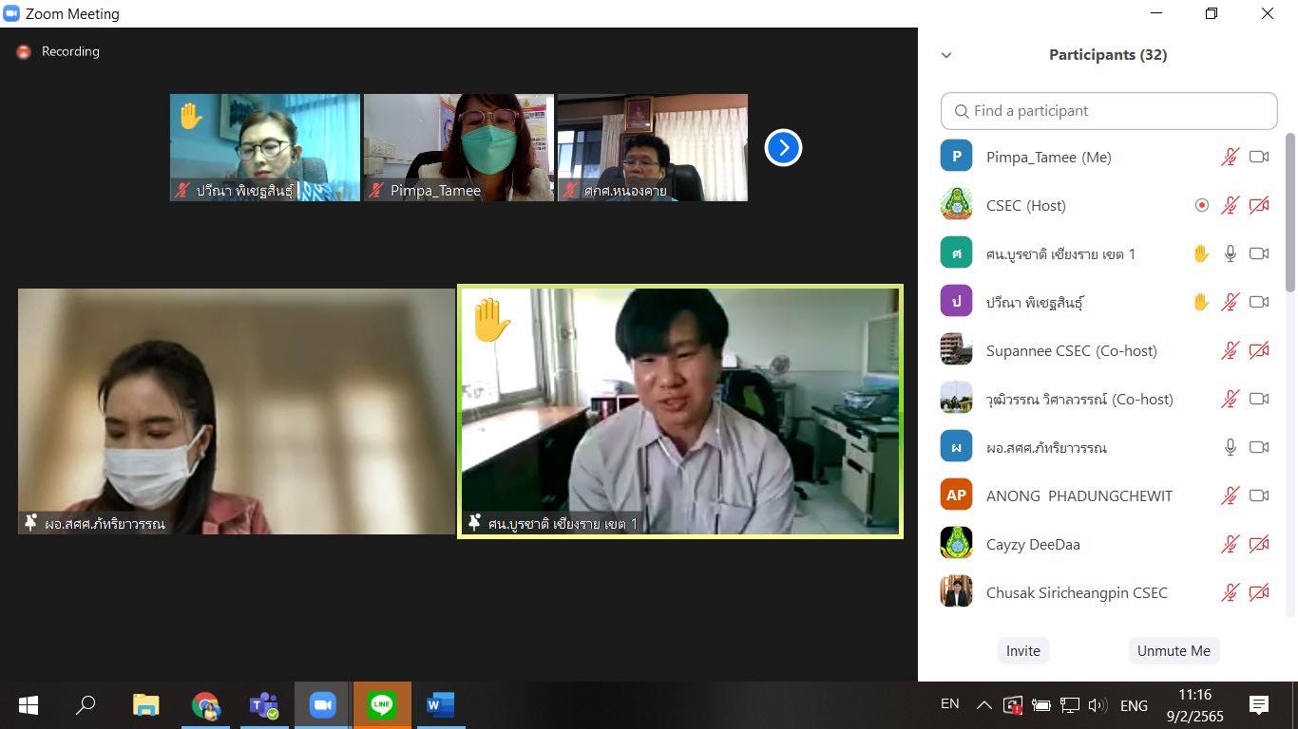Click the Find a participant search field
The height and width of the screenshot is (729, 1298).
click(1109, 111)
